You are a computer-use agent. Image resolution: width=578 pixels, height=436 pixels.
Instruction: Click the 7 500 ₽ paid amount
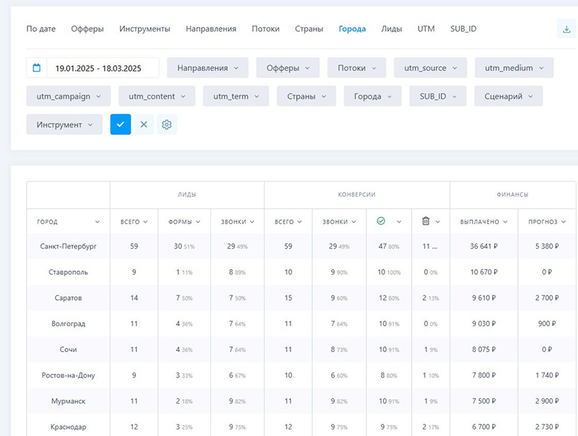483,401
